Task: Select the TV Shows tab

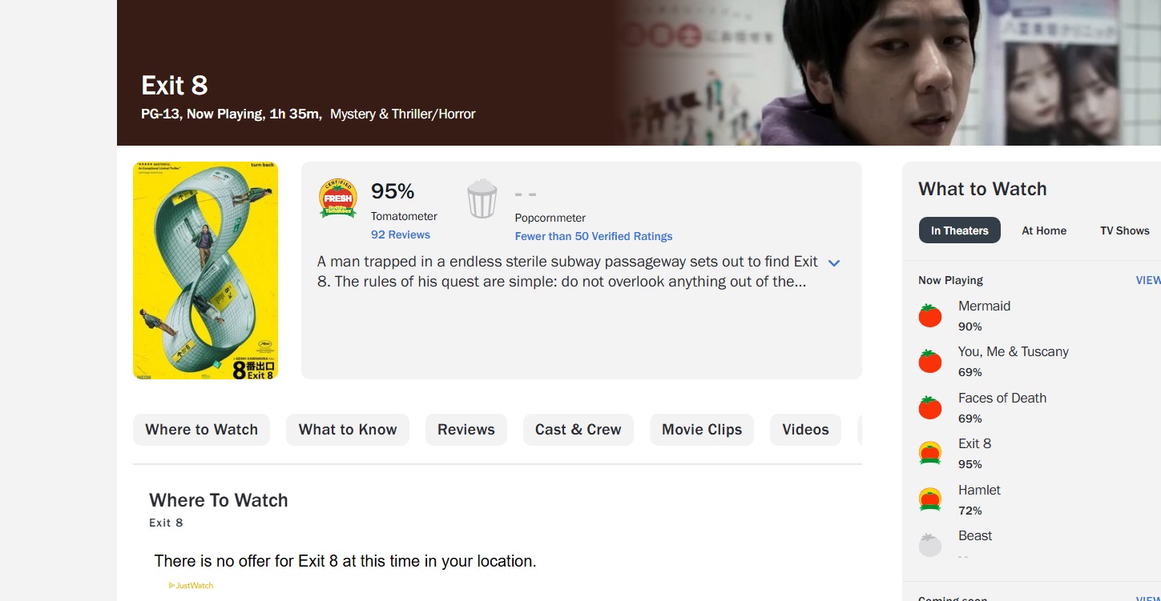Action: click(x=1124, y=230)
